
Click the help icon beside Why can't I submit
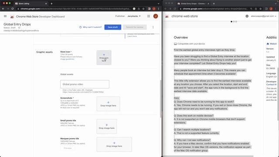(x=80, y=27)
